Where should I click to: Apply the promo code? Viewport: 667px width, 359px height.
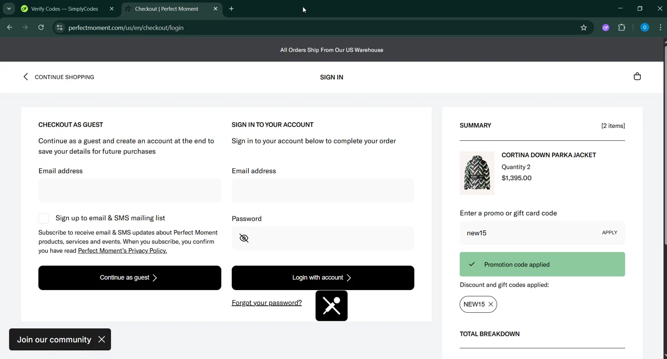pos(610,233)
